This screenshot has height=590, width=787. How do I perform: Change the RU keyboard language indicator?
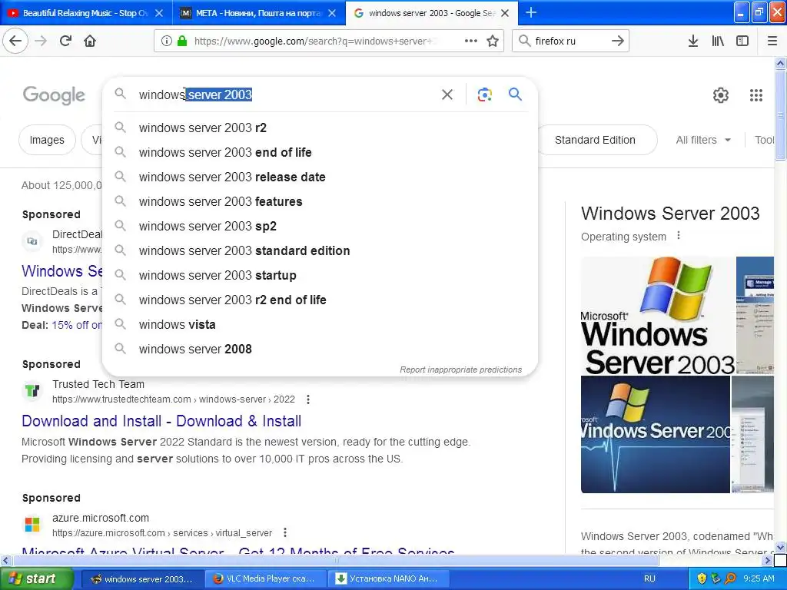649,578
